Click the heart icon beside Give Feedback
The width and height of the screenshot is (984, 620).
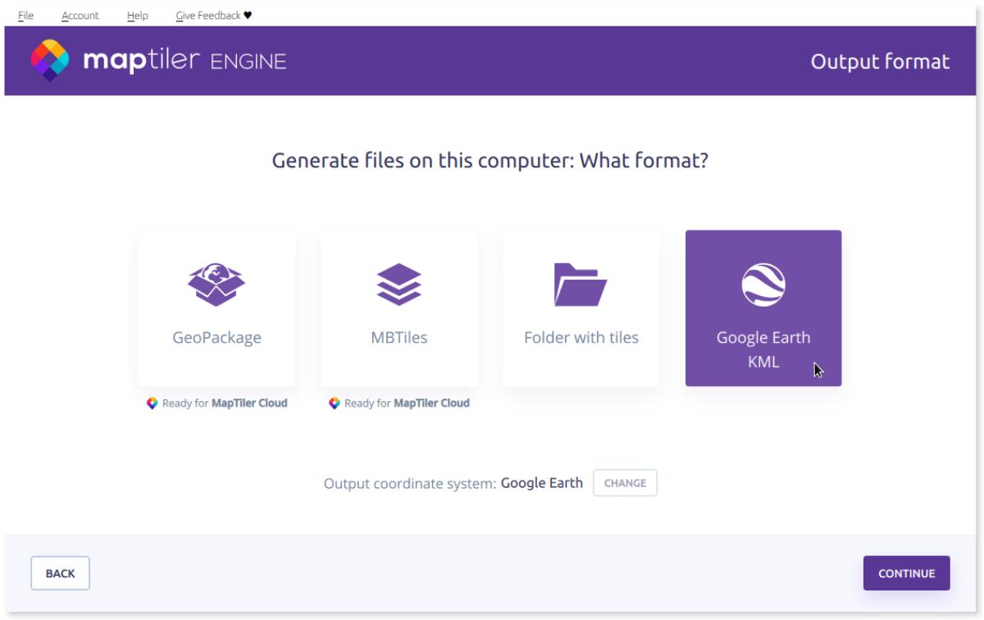pyautogui.click(x=248, y=15)
